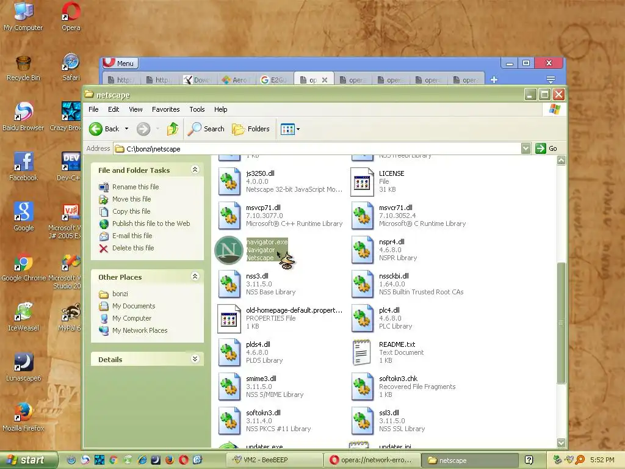Open the Back history dropdown arrow
The height and width of the screenshot is (469, 625).
[127, 129]
